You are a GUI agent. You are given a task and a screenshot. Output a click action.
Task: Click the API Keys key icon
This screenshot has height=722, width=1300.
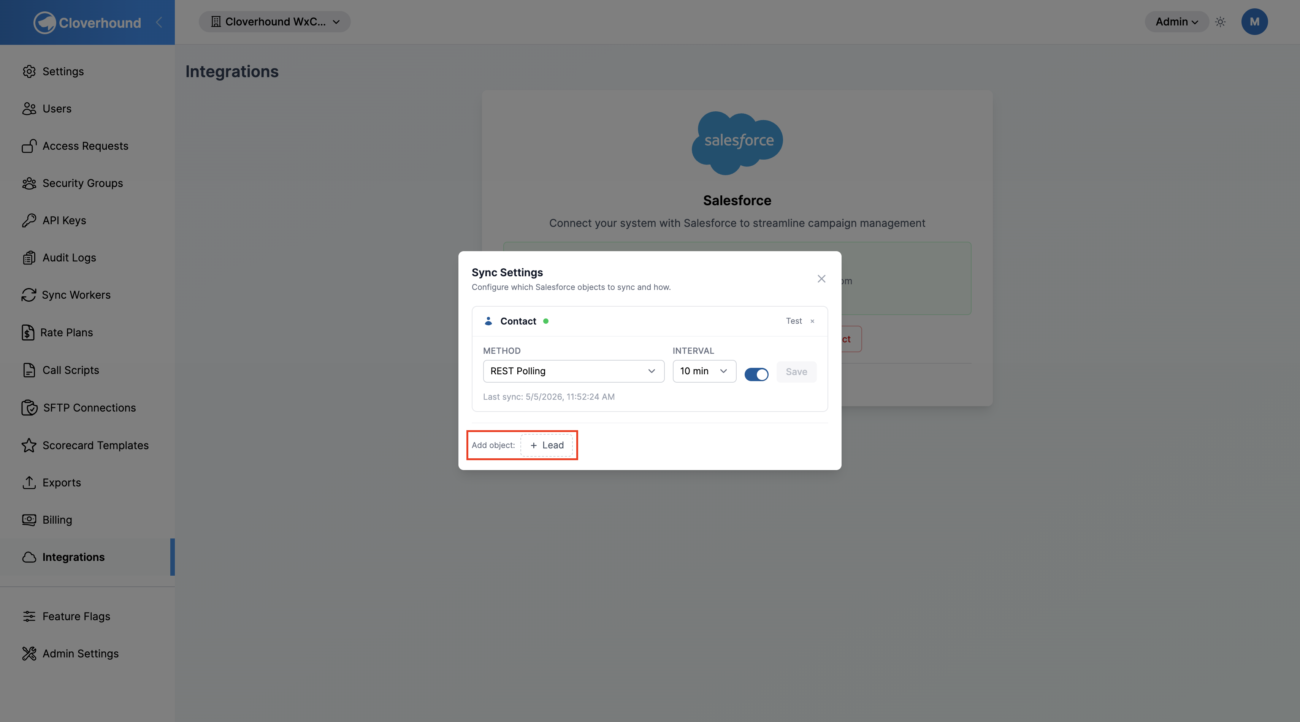point(29,220)
